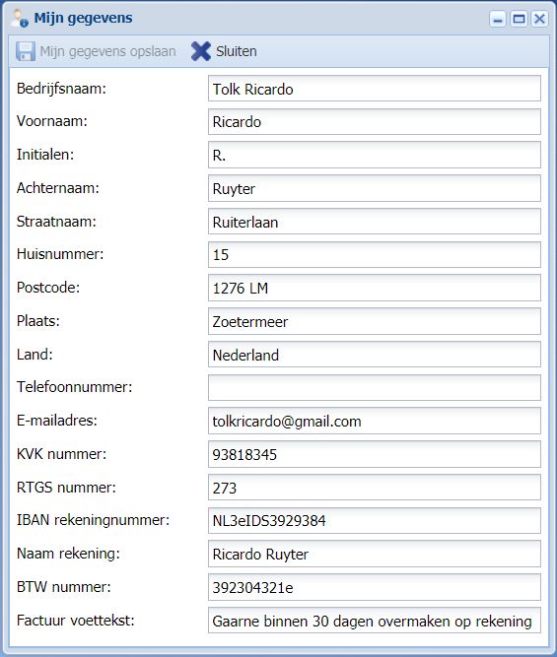This screenshot has width=557, height=657.
Task: Focus the Factuur voettekst field
Action: [375, 621]
